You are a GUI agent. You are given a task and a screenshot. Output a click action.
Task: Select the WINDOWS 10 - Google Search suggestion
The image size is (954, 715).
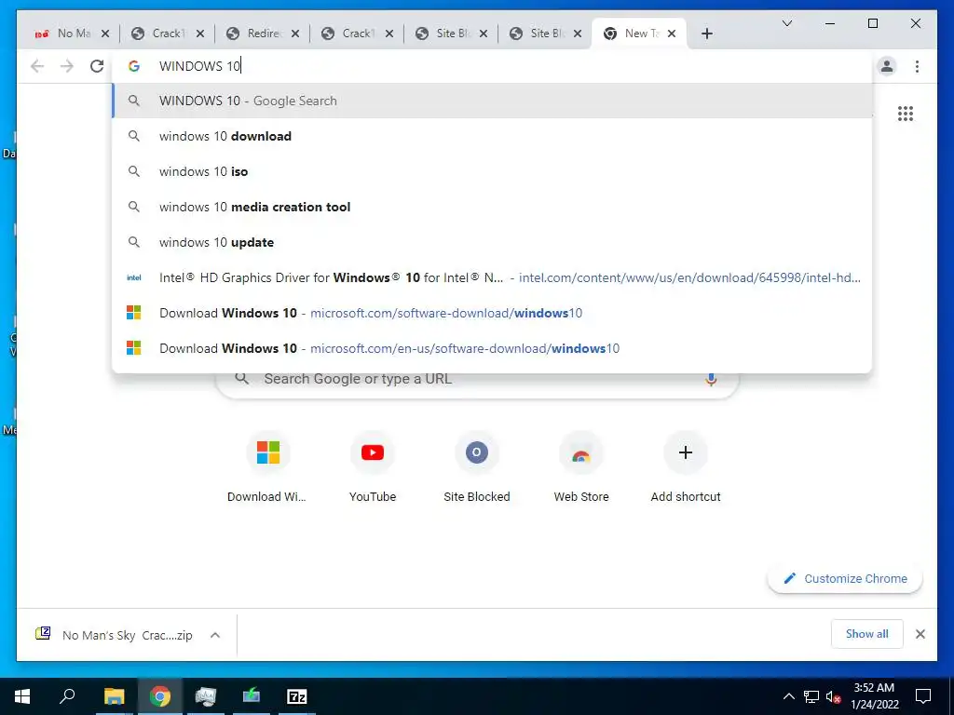pos(492,101)
